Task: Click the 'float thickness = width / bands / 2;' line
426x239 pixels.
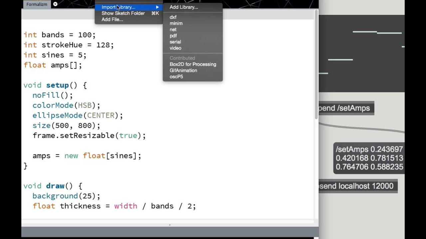Action: pyautogui.click(x=114, y=206)
